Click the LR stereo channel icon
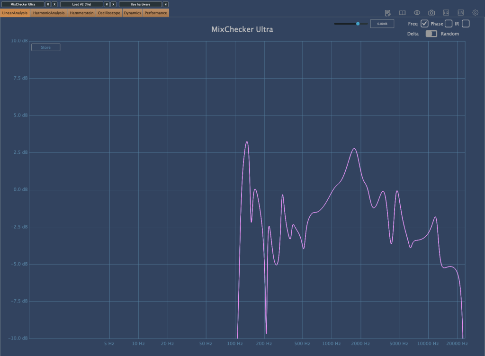 [x=460, y=13]
